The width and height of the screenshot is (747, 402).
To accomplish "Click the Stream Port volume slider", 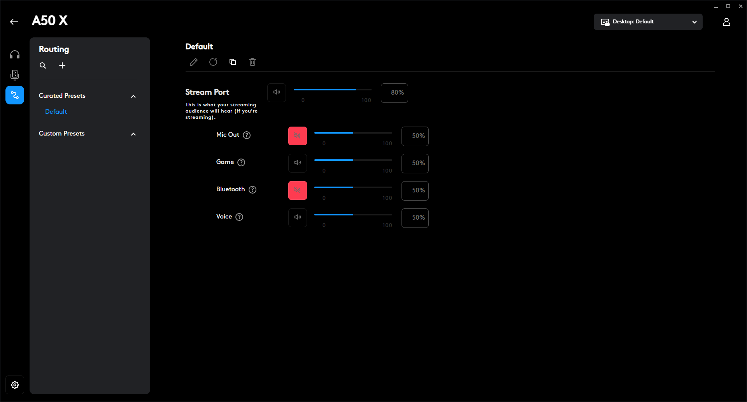I will click(332, 90).
